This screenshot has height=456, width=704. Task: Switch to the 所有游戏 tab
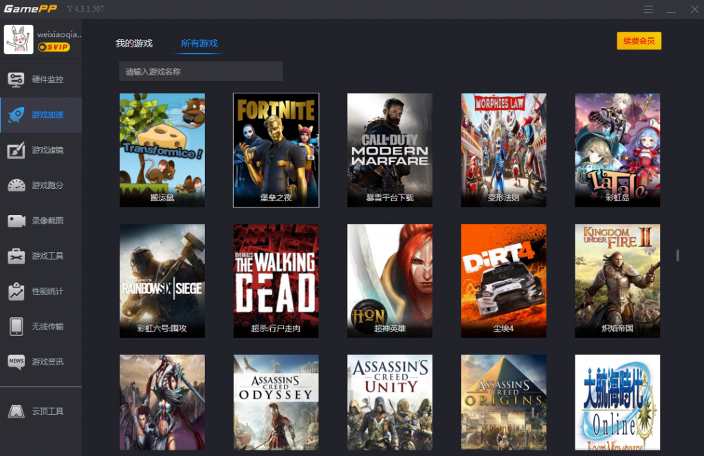(199, 43)
